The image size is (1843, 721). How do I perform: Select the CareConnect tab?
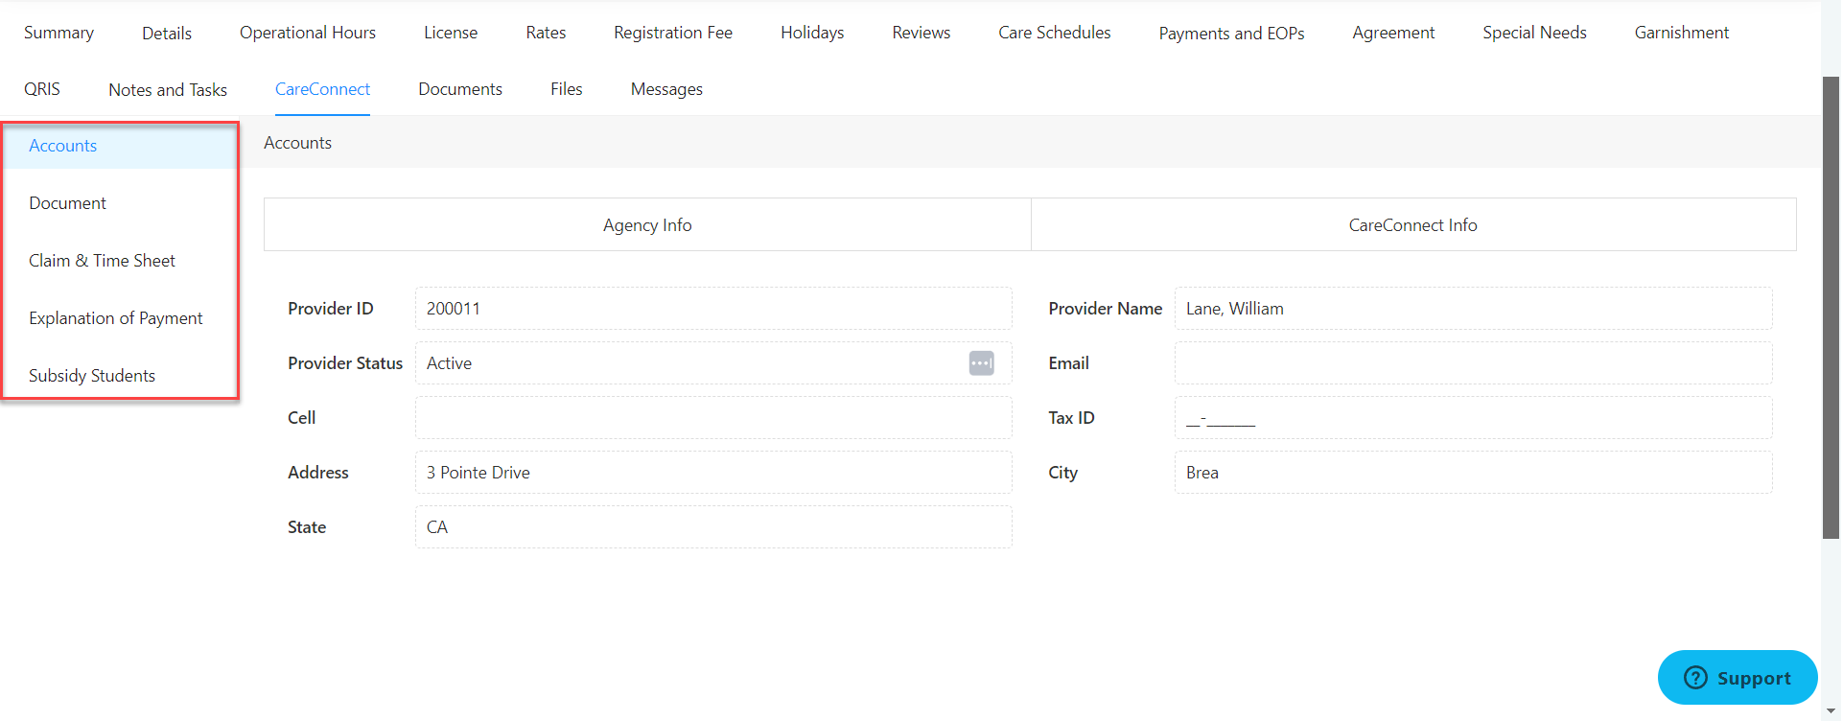[x=322, y=89]
